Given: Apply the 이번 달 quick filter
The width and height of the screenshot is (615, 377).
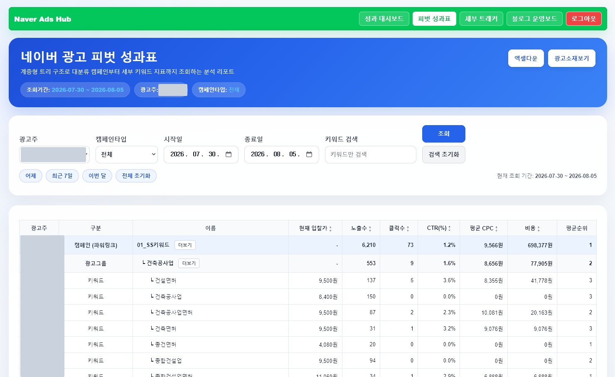Looking at the screenshot, I should (x=97, y=176).
